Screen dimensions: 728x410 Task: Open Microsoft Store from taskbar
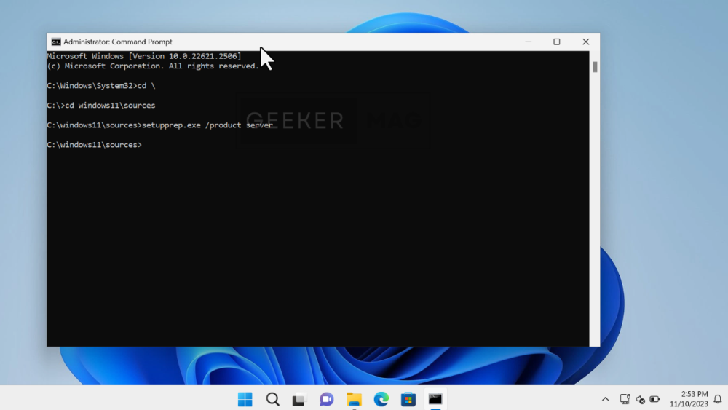click(x=408, y=399)
